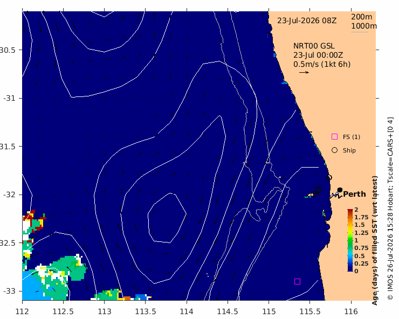399x319 pixels.
Task: Click the black Perth city dot
Action: coord(340,190)
